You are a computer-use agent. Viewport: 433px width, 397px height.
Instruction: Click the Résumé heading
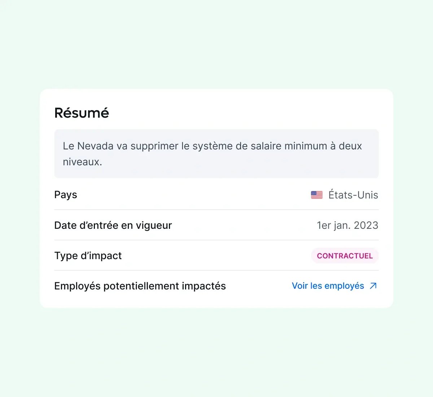(x=82, y=113)
